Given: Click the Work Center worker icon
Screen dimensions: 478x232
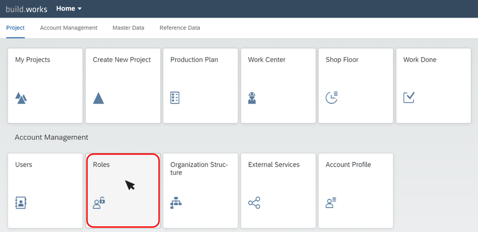Looking at the screenshot, I should [252, 98].
